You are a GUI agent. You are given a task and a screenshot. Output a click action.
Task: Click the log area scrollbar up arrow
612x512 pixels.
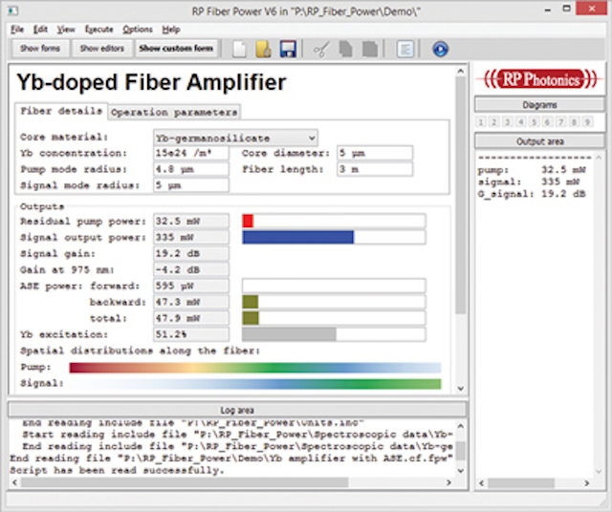[461, 426]
